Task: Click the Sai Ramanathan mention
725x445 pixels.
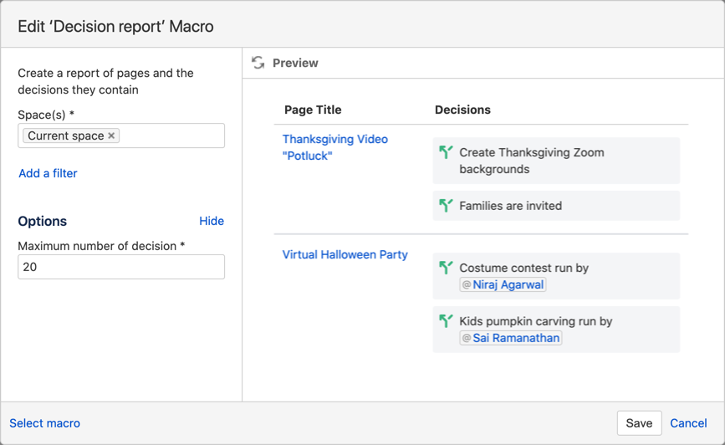Action: (516, 338)
